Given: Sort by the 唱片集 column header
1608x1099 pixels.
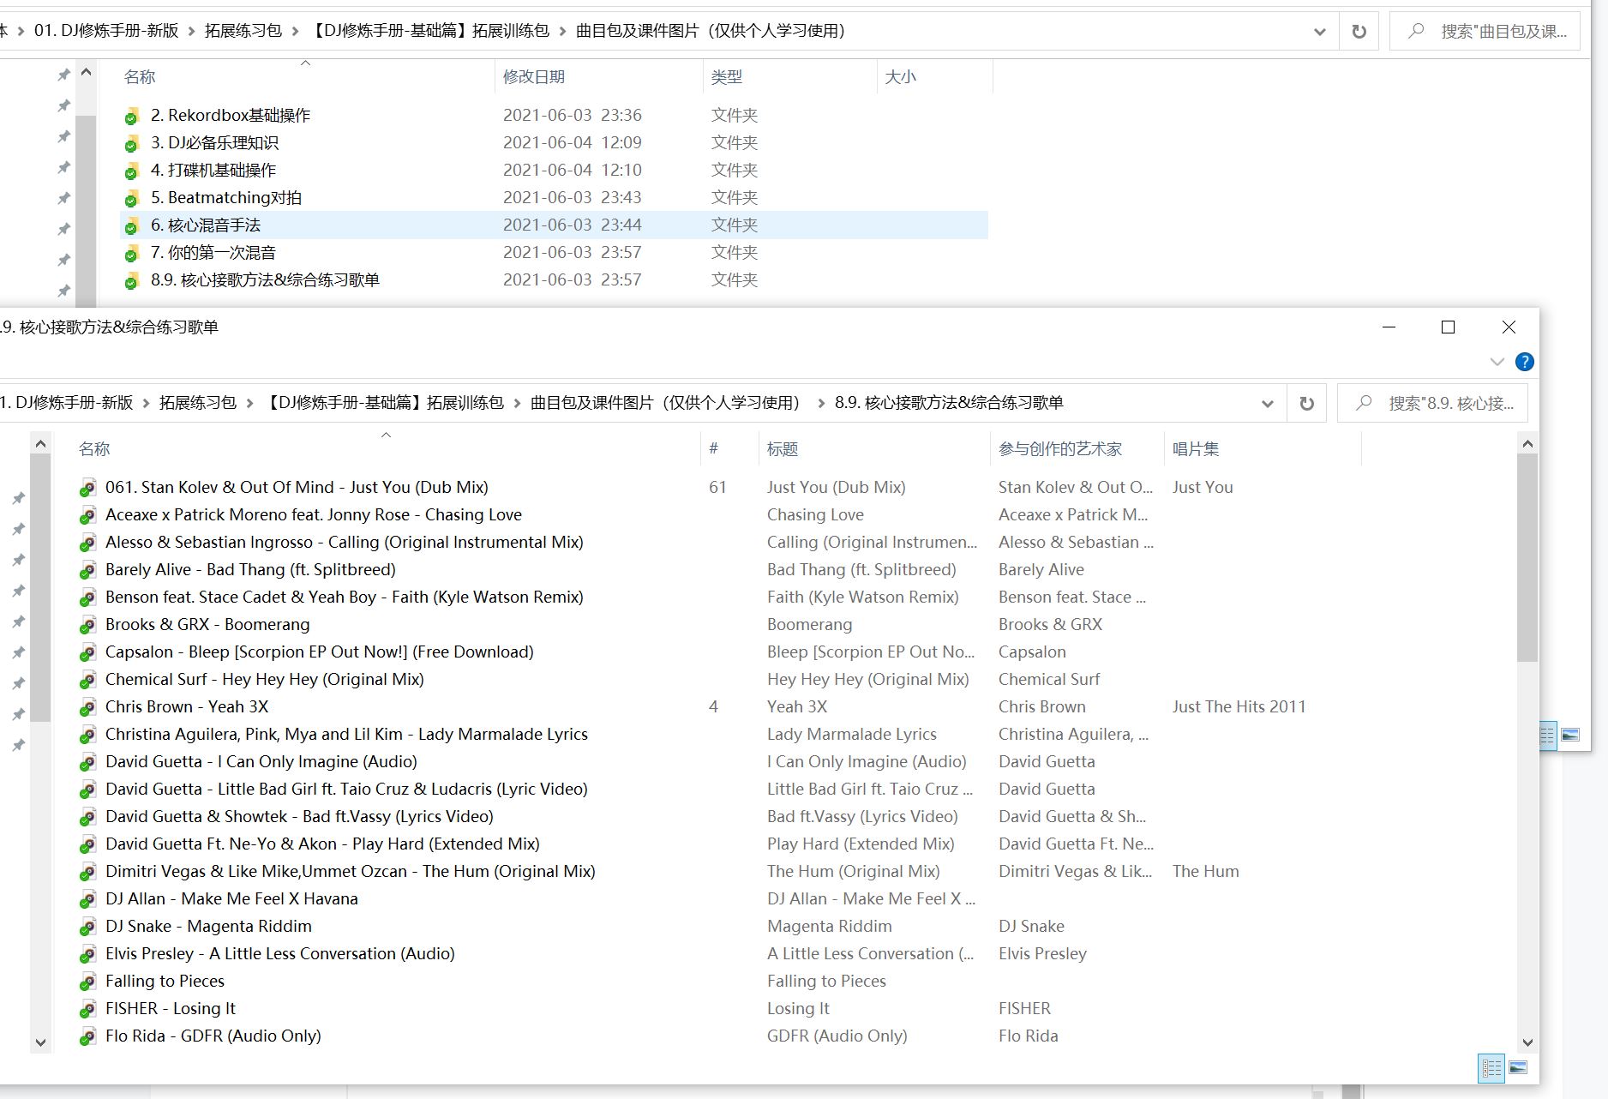Looking at the screenshot, I should click(1263, 449).
